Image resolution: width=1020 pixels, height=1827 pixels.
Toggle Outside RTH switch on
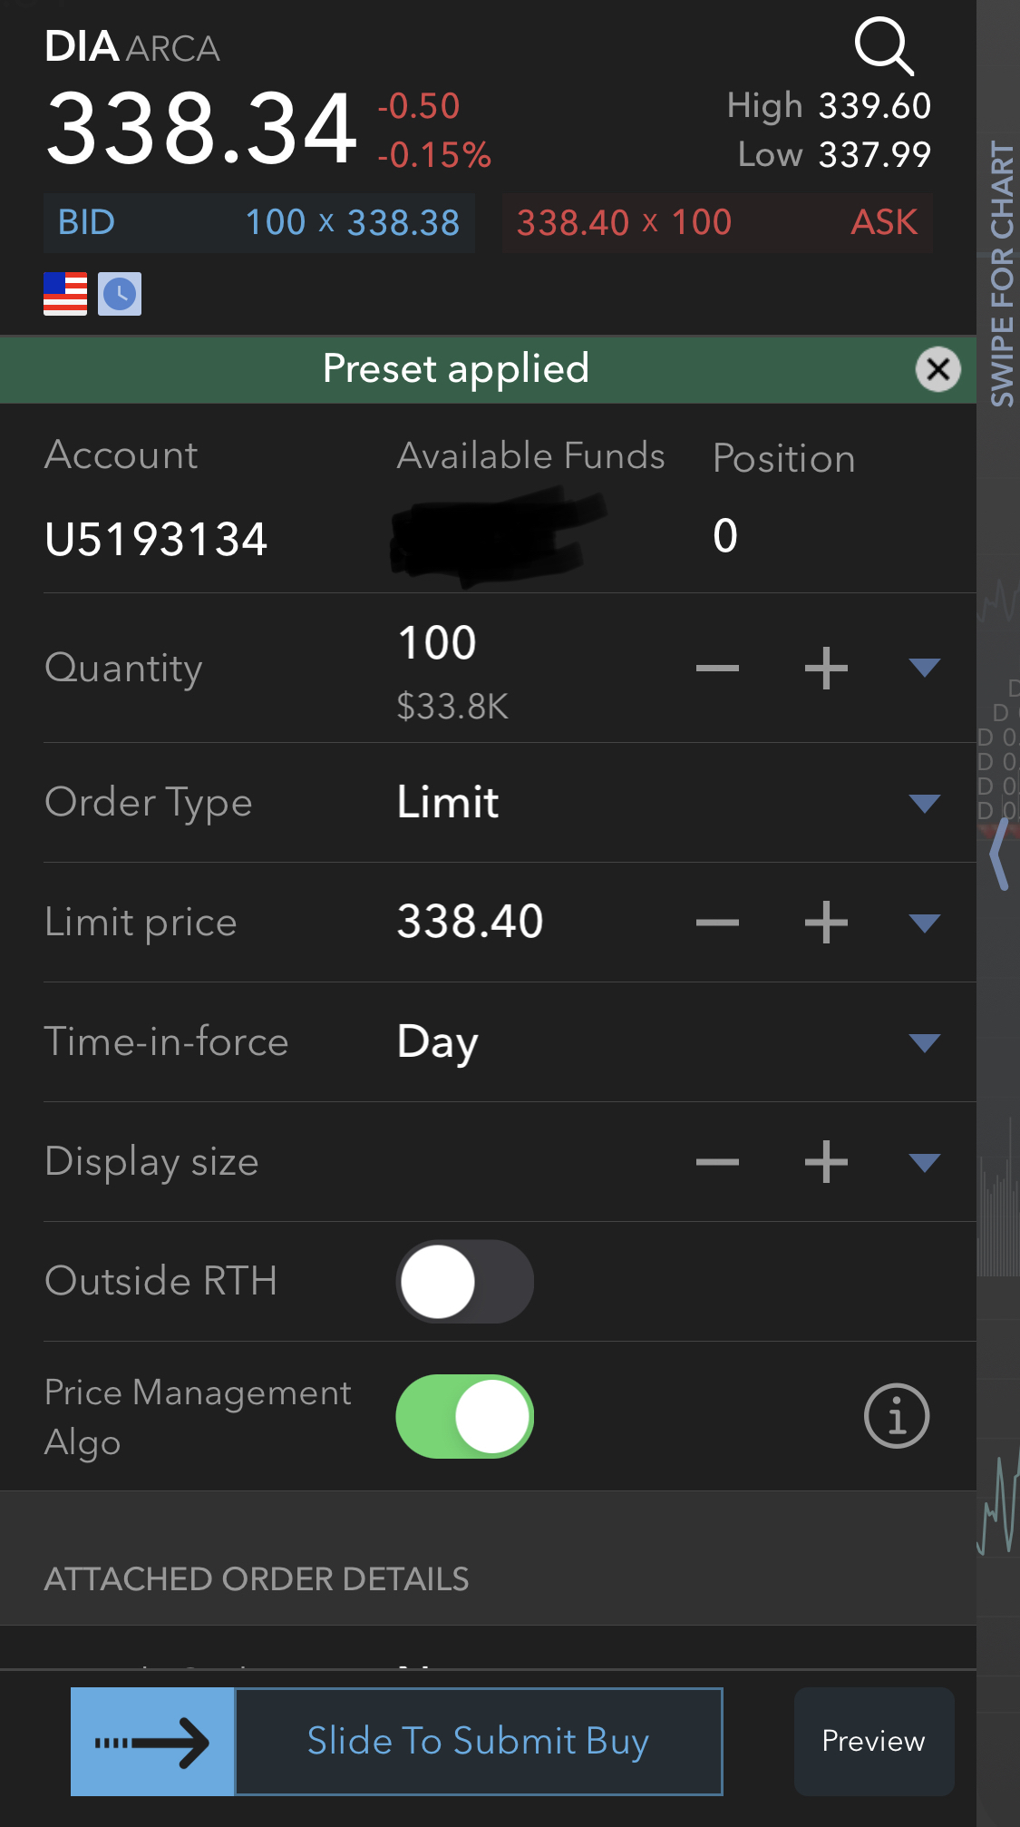(x=464, y=1281)
